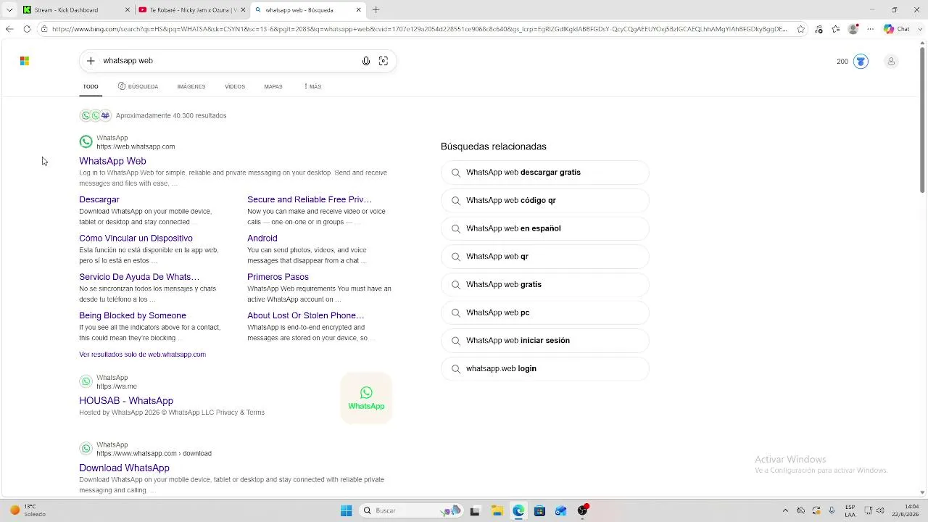Select related search iniciar sesión
This screenshot has height=522, width=928.
tap(545, 341)
